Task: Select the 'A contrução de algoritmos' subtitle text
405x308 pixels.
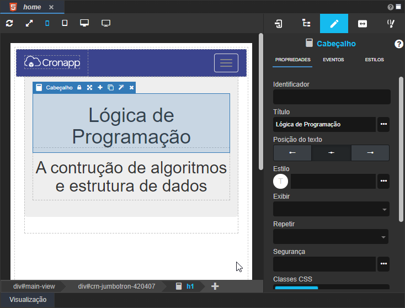Action: pos(131,177)
